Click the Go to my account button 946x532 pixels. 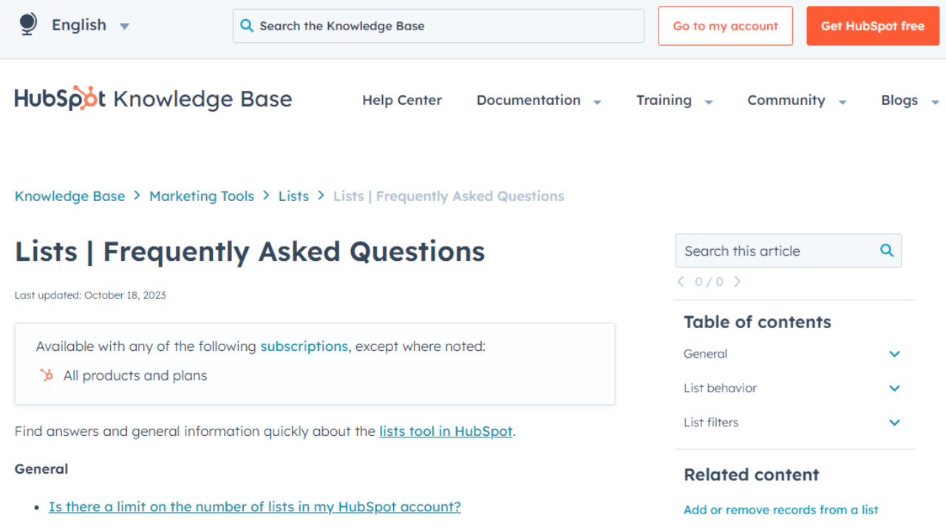[725, 25]
